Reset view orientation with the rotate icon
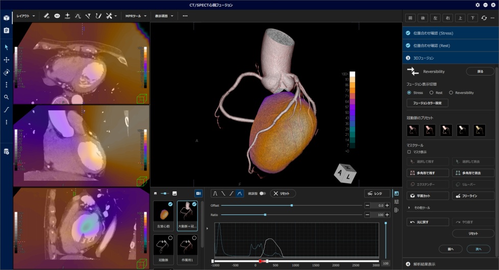 [484, 18]
